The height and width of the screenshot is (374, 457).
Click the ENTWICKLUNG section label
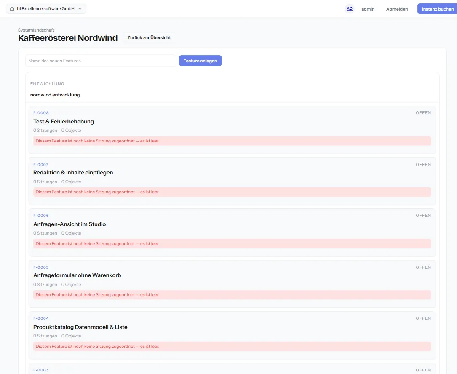(x=47, y=84)
